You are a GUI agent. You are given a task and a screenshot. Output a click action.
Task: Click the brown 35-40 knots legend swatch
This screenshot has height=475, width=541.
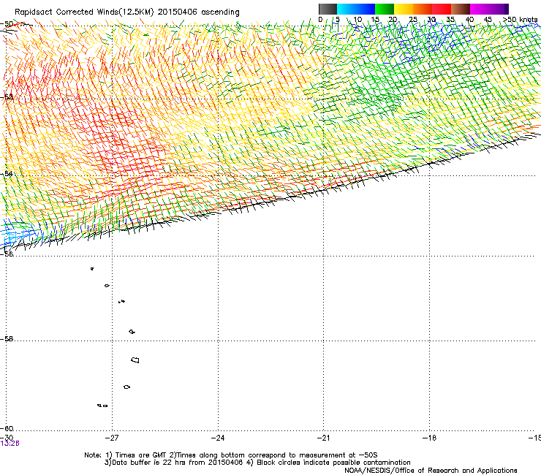click(x=461, y=9)
